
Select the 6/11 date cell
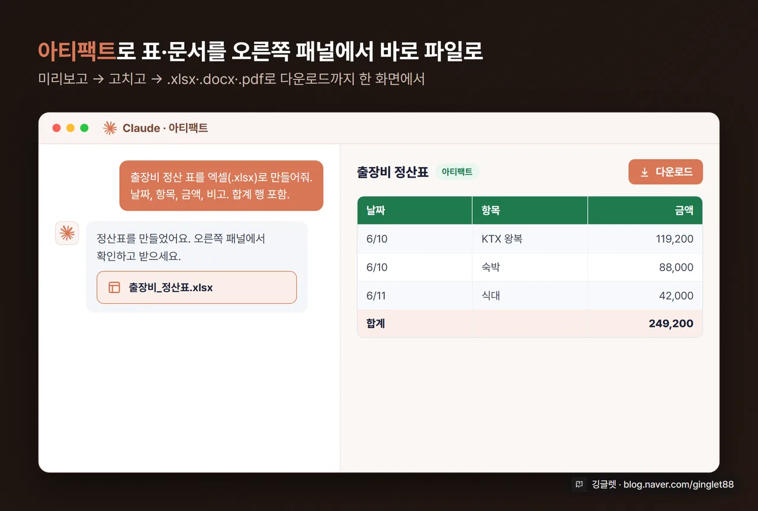pyautogui.click(x=415, y=295)
